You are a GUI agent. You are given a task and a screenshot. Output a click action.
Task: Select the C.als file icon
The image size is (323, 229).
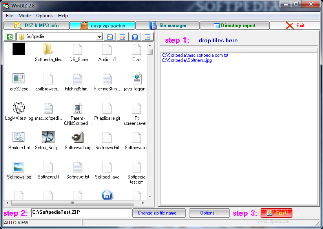[136, 49]
